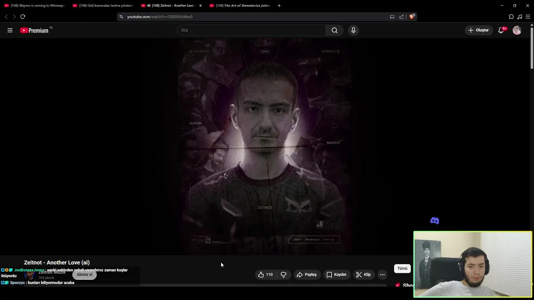Click the video title Zeitnot - Another Love (ai)
This screenshot has width=534, height=300.
click(x=57, y=262)
